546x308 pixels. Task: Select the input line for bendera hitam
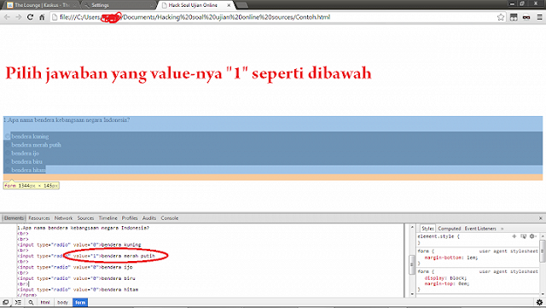(78, 289)
